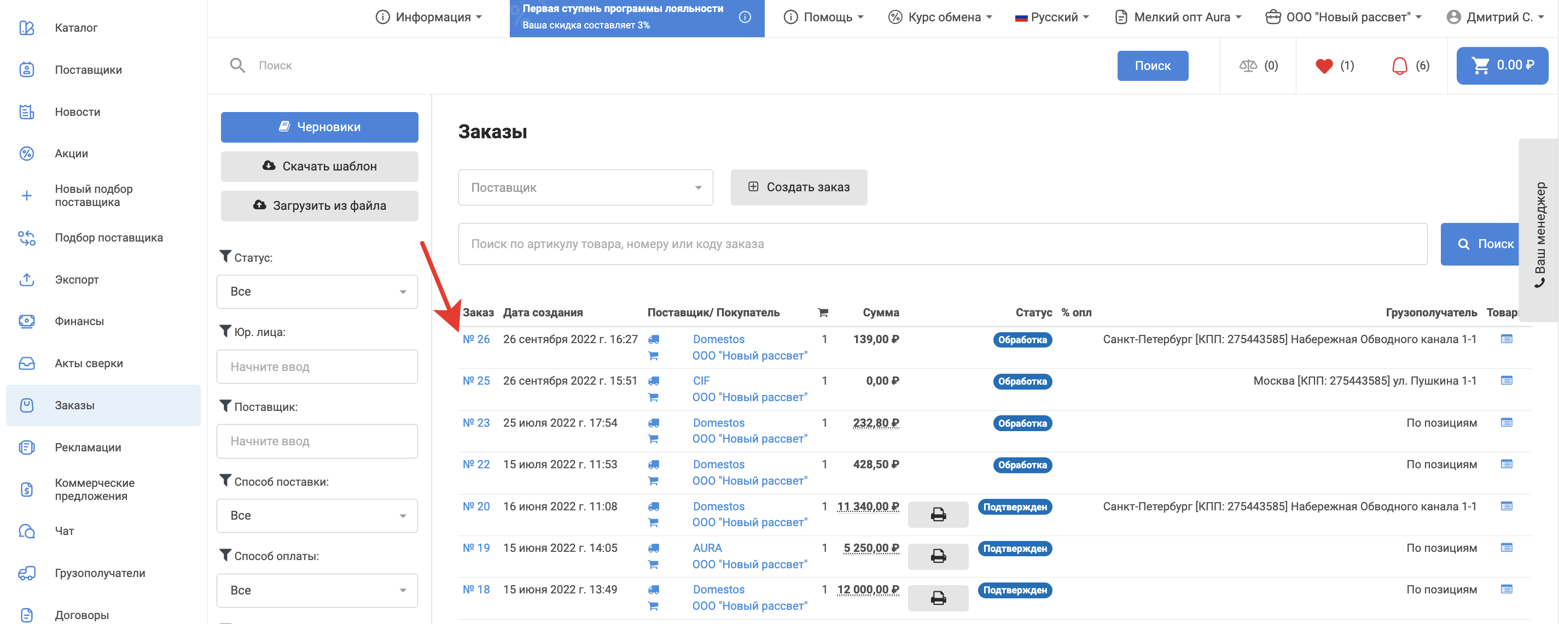Open the Поставщик dropdown above orders

point(585,187)
